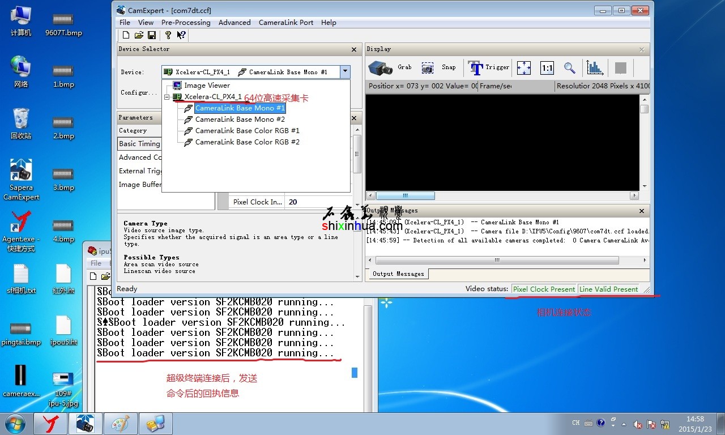Screen dimensions: 725x435
Task: Select Xcelera-CL_PX4_1 board entry
Action: (x=213, y=97)
